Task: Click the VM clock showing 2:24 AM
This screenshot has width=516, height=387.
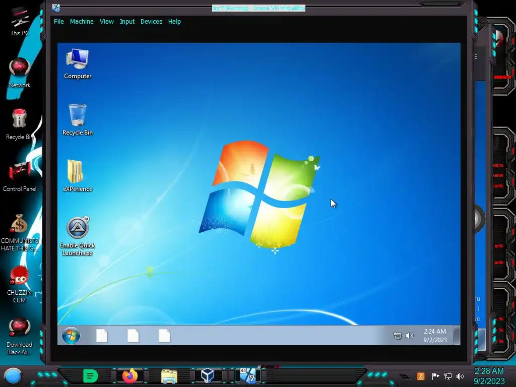Action: point(435,336)
